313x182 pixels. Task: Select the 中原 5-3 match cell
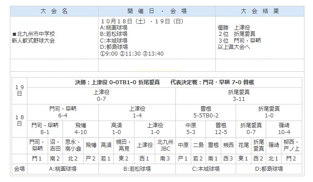click(190, 129)
